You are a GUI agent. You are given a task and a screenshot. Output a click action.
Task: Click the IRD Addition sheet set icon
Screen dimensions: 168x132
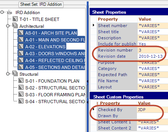pos(9,12)
